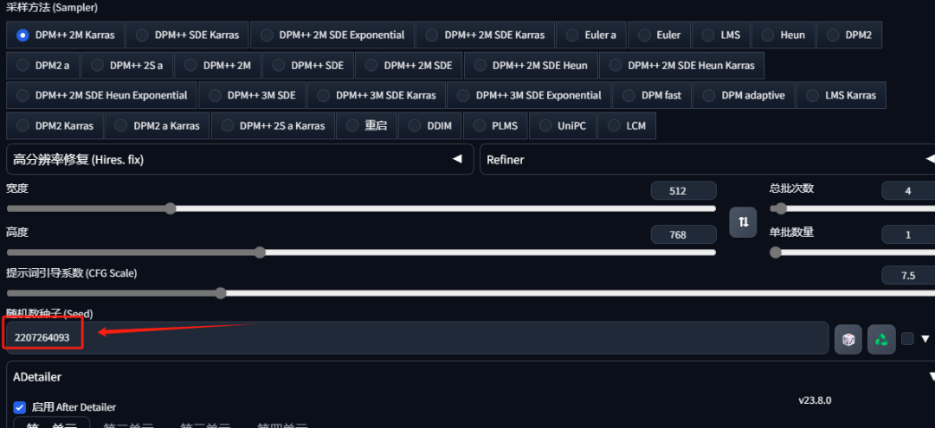Select DPM++ 2M Karras sampler

coord(66,35)
